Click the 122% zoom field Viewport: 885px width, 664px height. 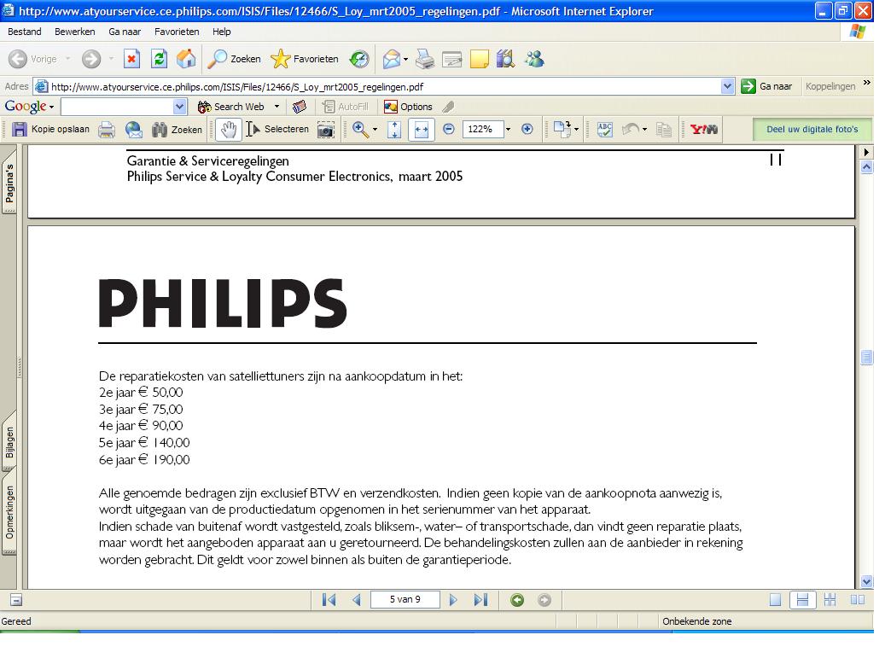[482, 129]
